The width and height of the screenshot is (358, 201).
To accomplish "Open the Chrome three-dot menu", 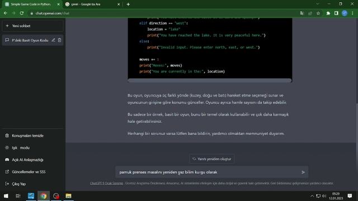I will tap(353, 13).
